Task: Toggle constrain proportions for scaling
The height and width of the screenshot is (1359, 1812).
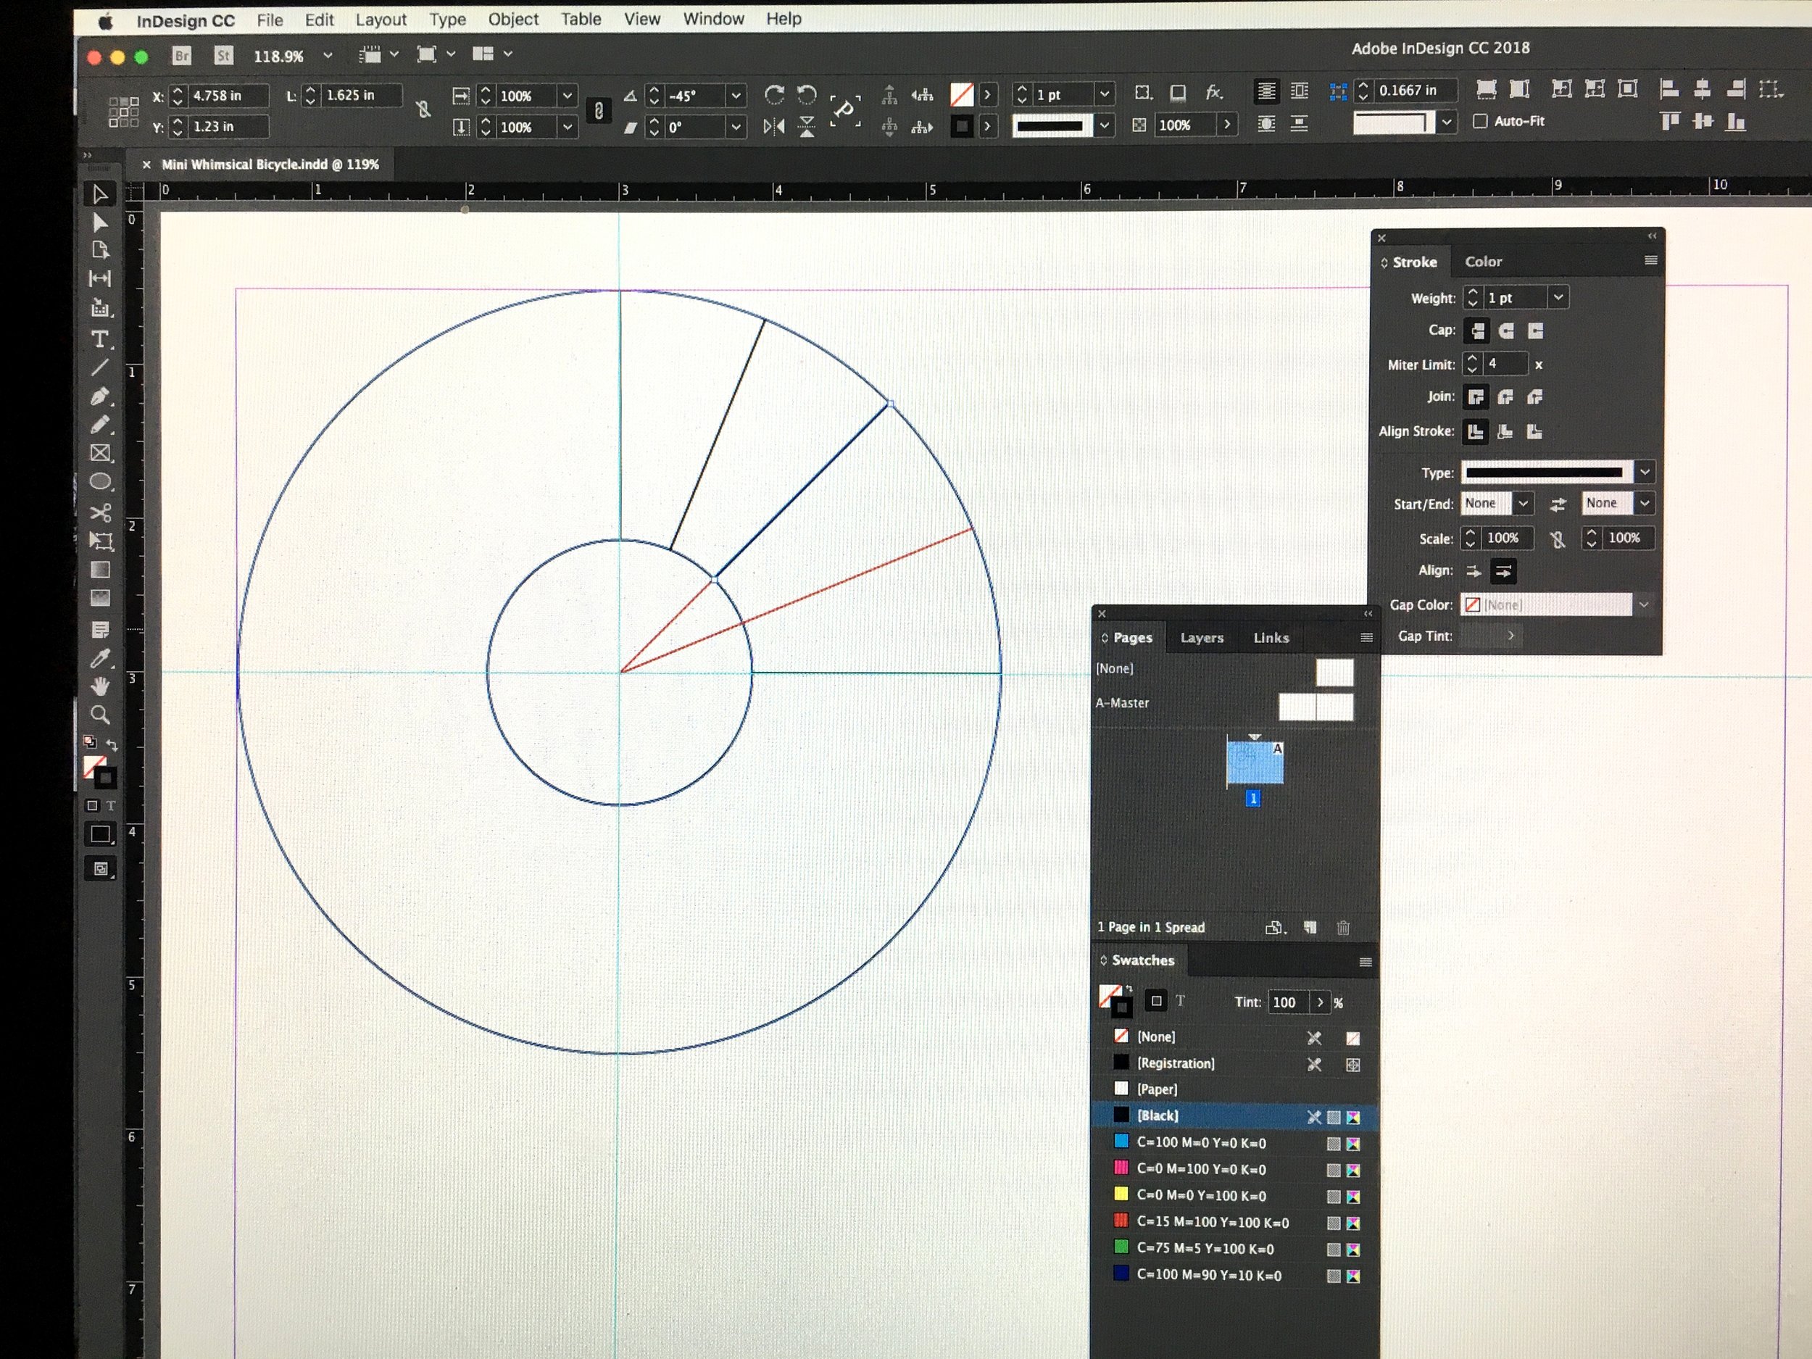Action: tap(599, 111)
